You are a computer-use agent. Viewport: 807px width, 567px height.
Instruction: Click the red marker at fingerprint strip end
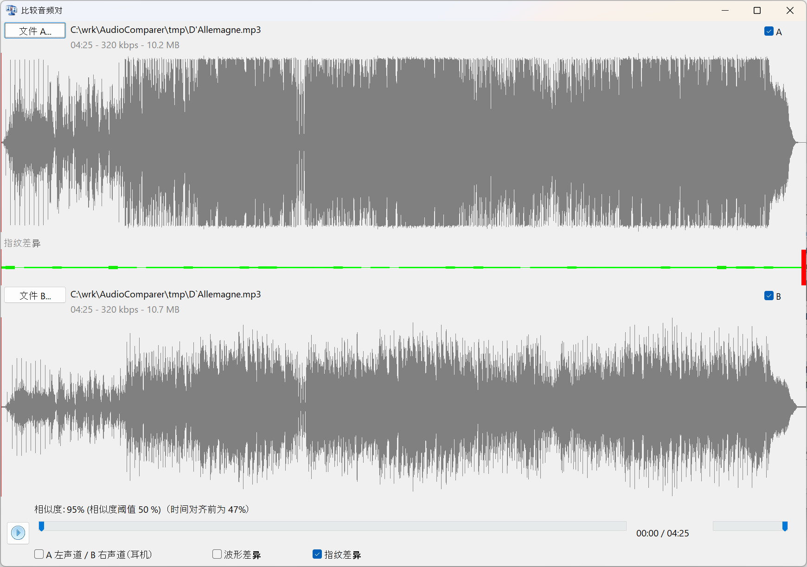(x=804, y=267)
